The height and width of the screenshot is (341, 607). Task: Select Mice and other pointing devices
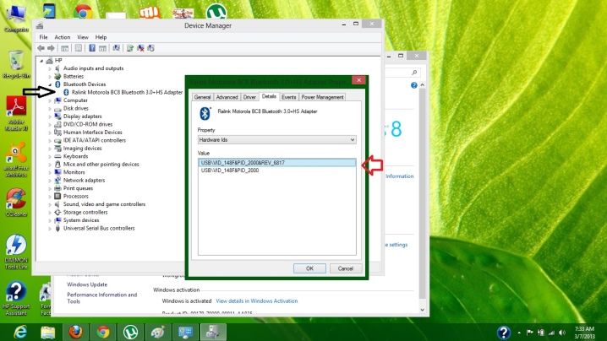[x=101, y=165]
